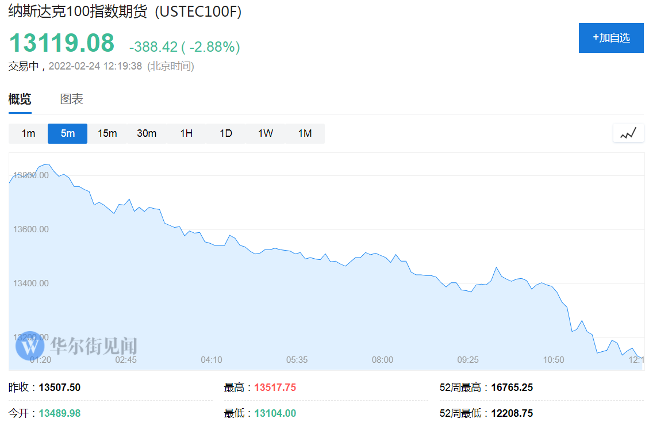Click chart at the 05:35 time marker
The image size is (649, 426).
(x=297, y=360)
